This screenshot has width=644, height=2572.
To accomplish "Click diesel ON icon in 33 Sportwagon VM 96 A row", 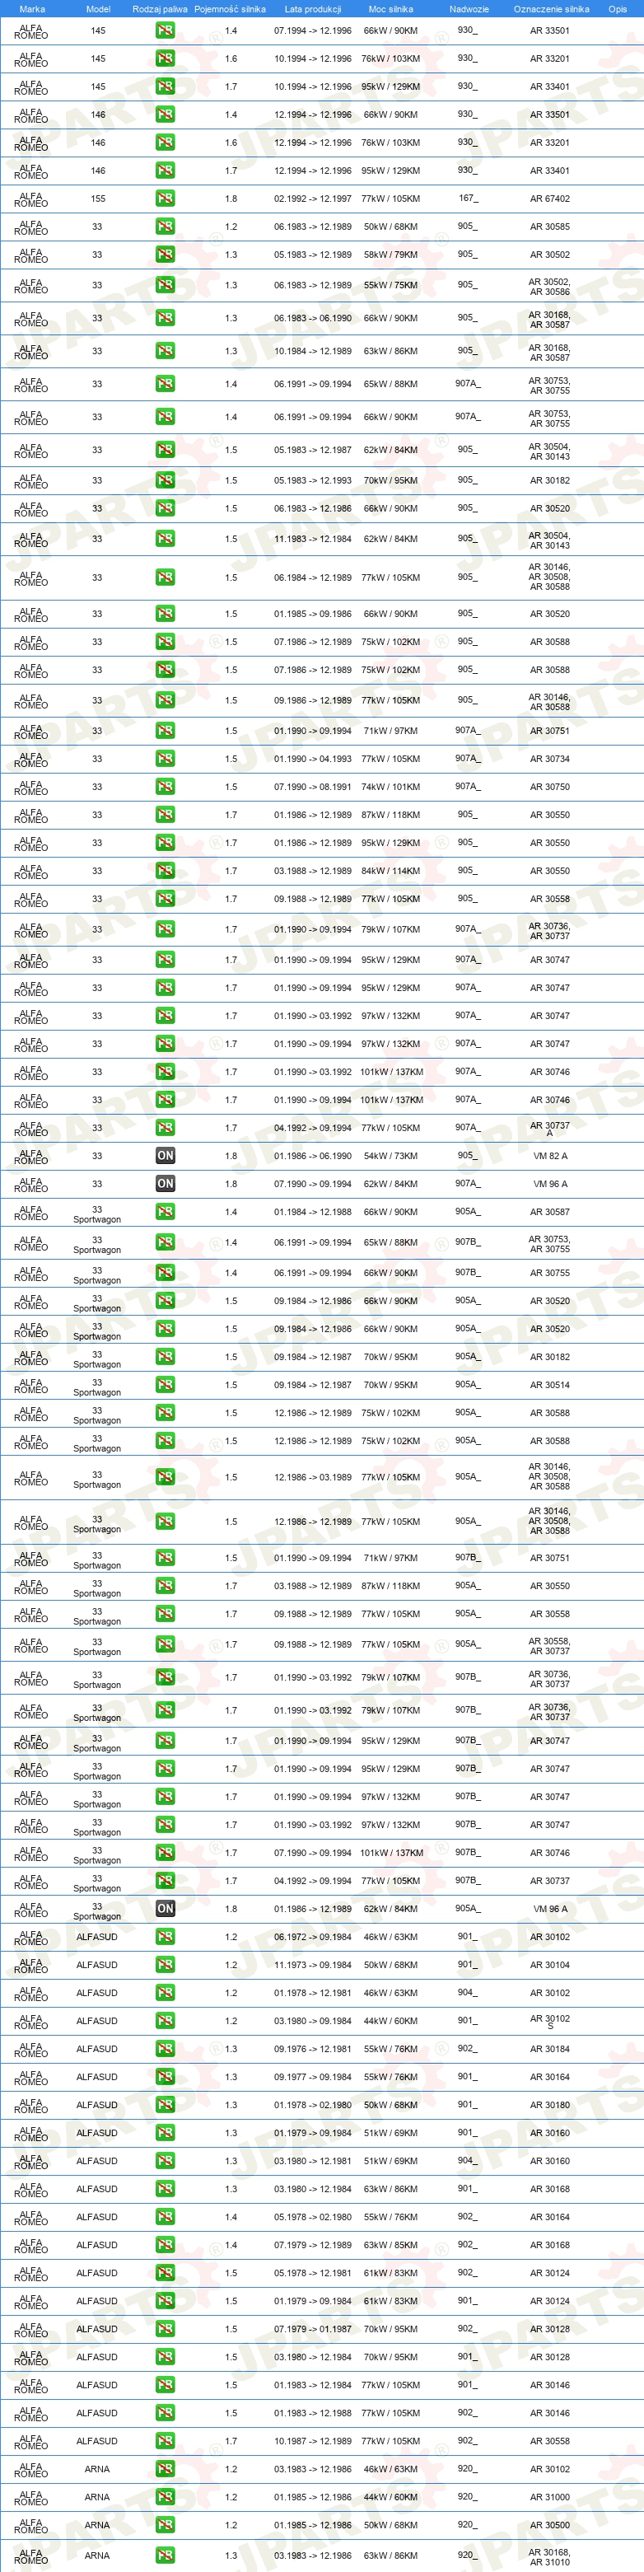I will click(165, 1908).
